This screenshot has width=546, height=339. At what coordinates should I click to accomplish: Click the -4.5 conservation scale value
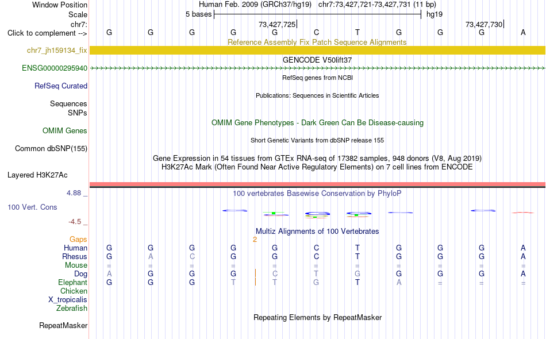click(x=75, y=222)
